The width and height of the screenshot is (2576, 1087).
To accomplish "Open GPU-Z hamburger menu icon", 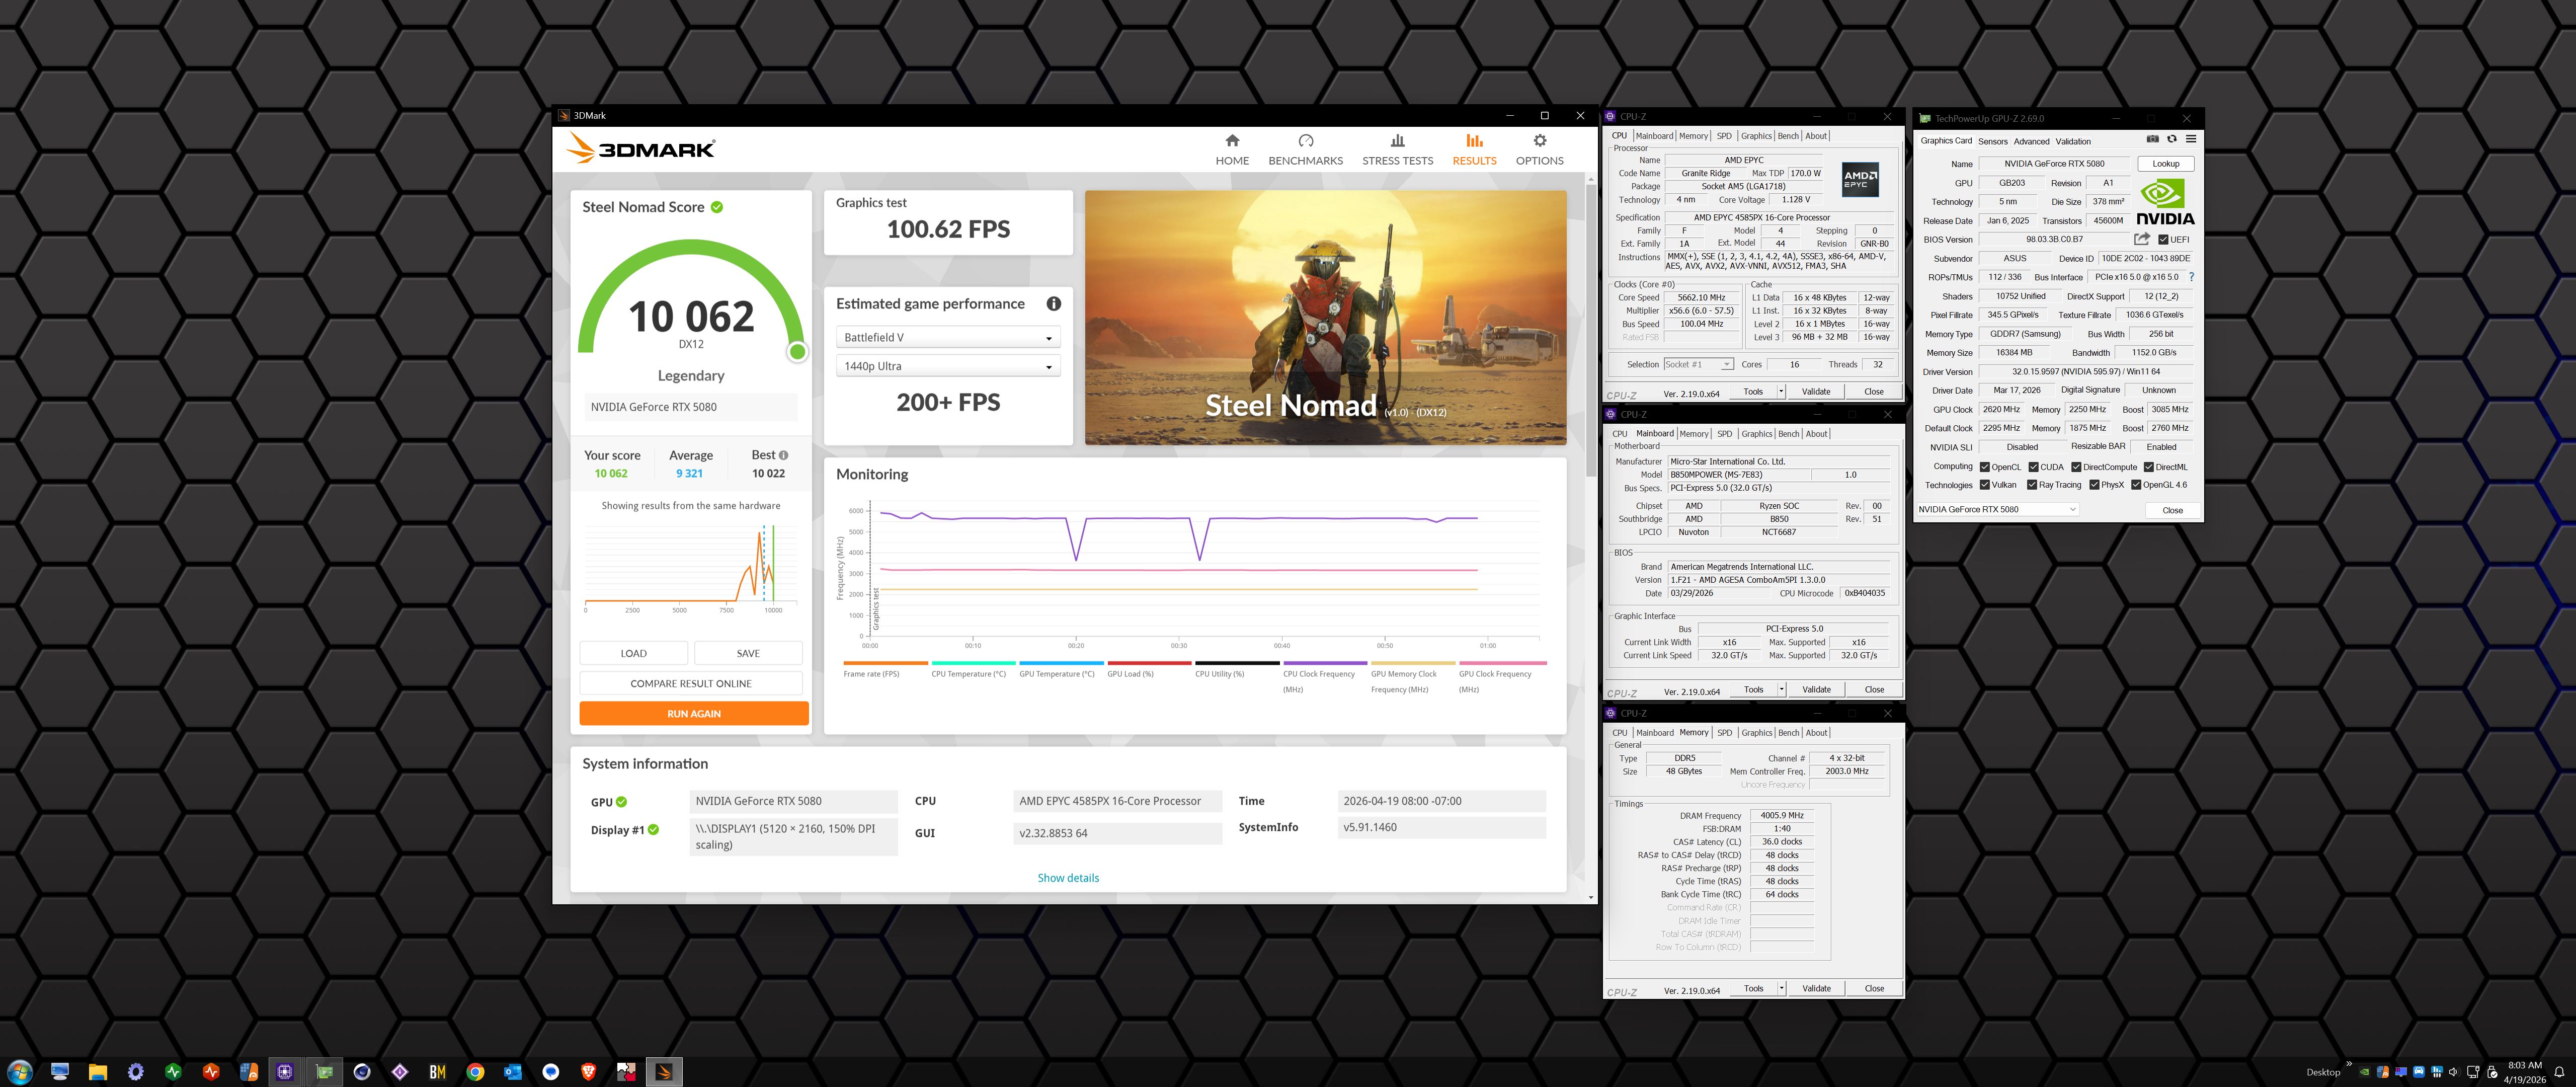I will coord(2190,139).
